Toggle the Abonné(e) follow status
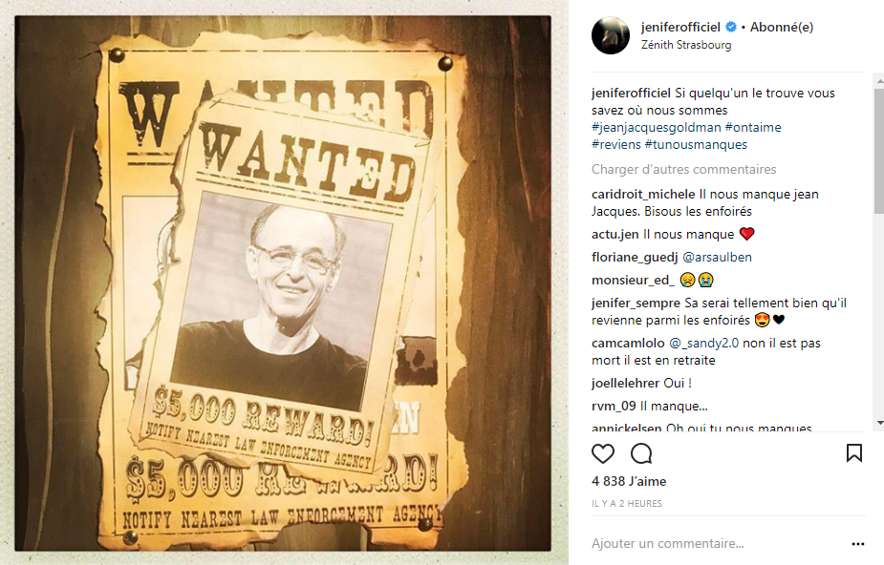884x565 pixels. click(782, 27)
